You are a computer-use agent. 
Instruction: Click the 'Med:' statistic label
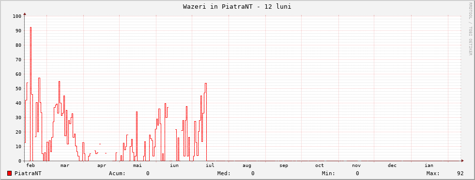pos(224,173)
